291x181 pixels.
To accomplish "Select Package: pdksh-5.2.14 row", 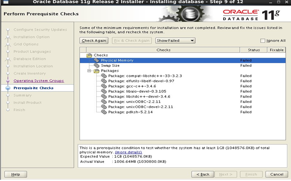I will [183, 112].
